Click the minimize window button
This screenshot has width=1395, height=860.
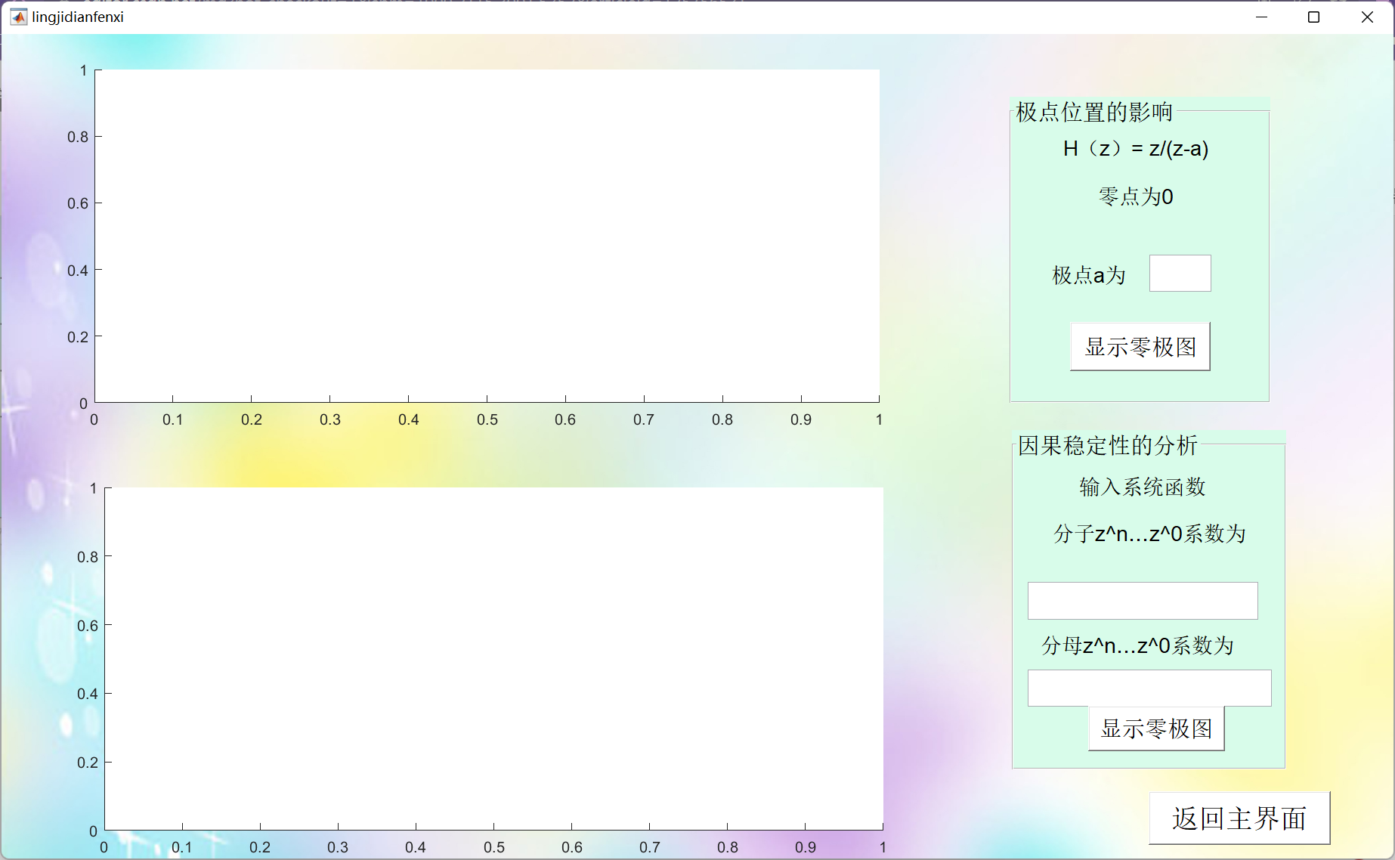[x=1260, y=16]
